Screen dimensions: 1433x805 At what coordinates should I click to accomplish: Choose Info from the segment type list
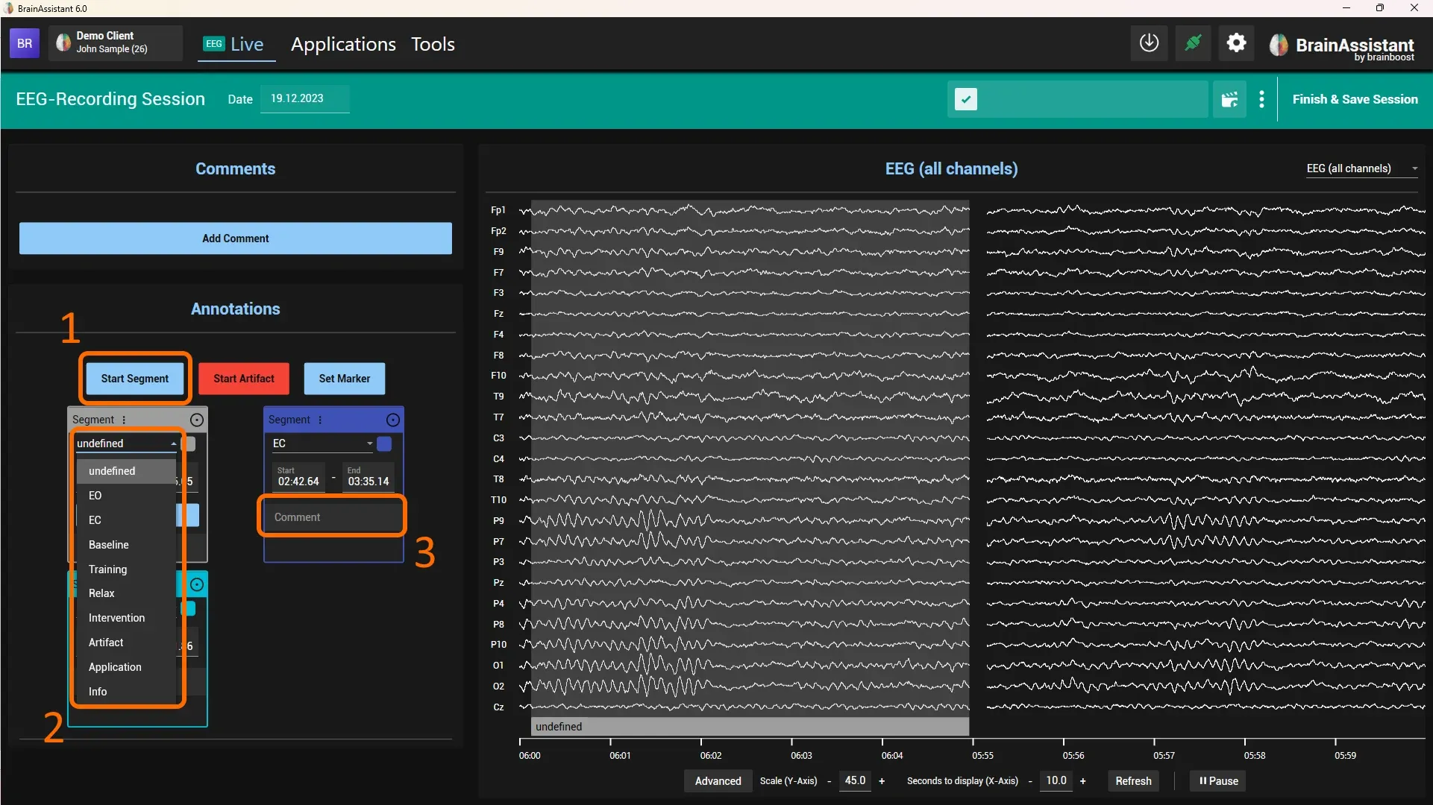[x=126, y=692]
